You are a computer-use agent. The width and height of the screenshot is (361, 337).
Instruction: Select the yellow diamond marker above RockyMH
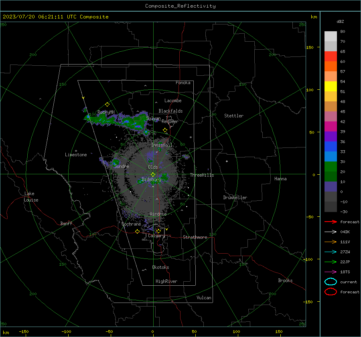107,105
